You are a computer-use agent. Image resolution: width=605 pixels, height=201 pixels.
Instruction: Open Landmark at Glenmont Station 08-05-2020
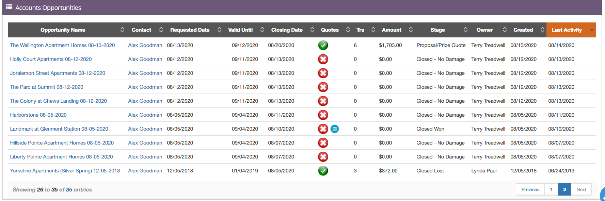59,129
